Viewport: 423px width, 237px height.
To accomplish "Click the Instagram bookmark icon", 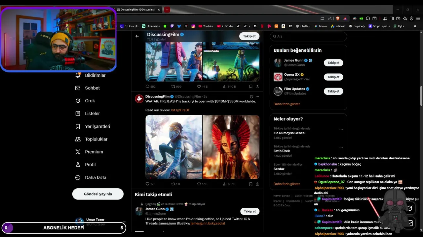I will point(193,26).
